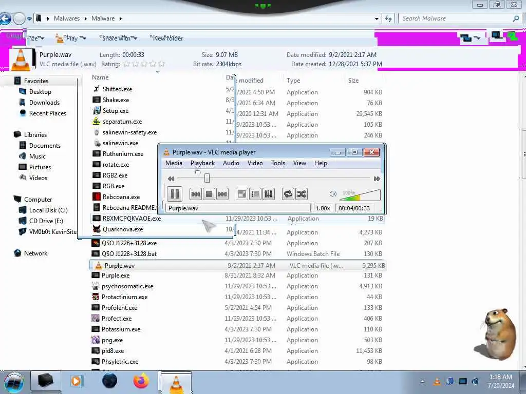The height and width of the screenshot is (394, 526).
Task: Click Malwares breadcrumb in address bar
Action: pos(67,18)
